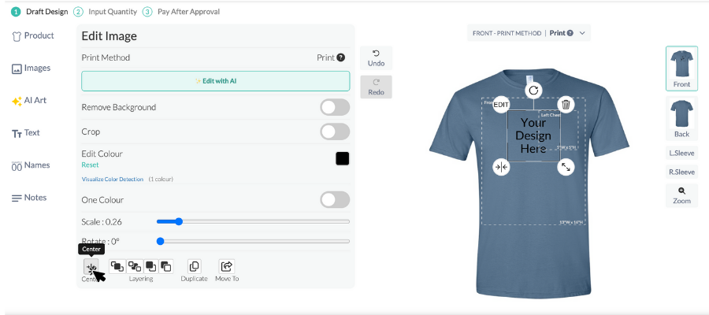This screenshot has width=709, height=315.
Task: Toggle Remove Background switch
Action: coord(335,107)
